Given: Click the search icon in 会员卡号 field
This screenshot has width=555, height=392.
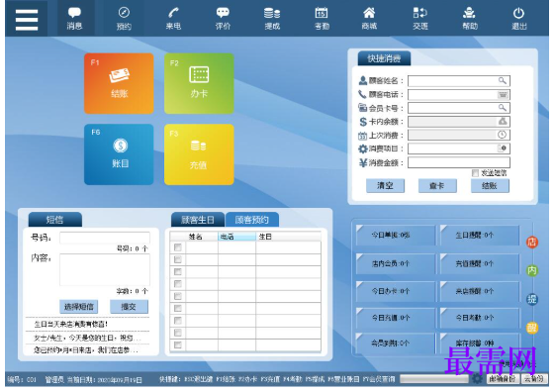Looking at the screenshot, I should point(503,108).
